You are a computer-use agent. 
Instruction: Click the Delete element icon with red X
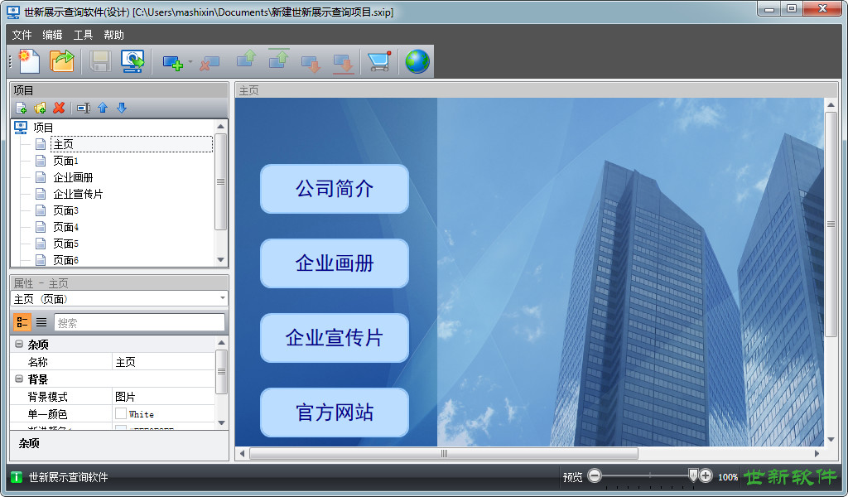pos(210,63)
